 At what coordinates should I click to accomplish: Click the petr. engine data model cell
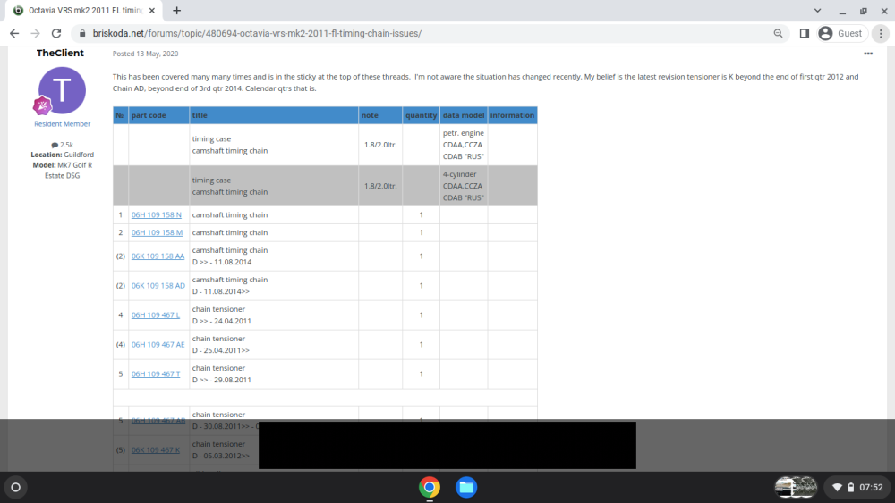[x=464, y=145]
